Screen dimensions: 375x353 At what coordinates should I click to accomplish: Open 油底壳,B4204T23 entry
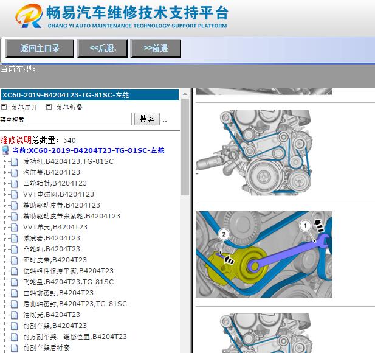52,315
